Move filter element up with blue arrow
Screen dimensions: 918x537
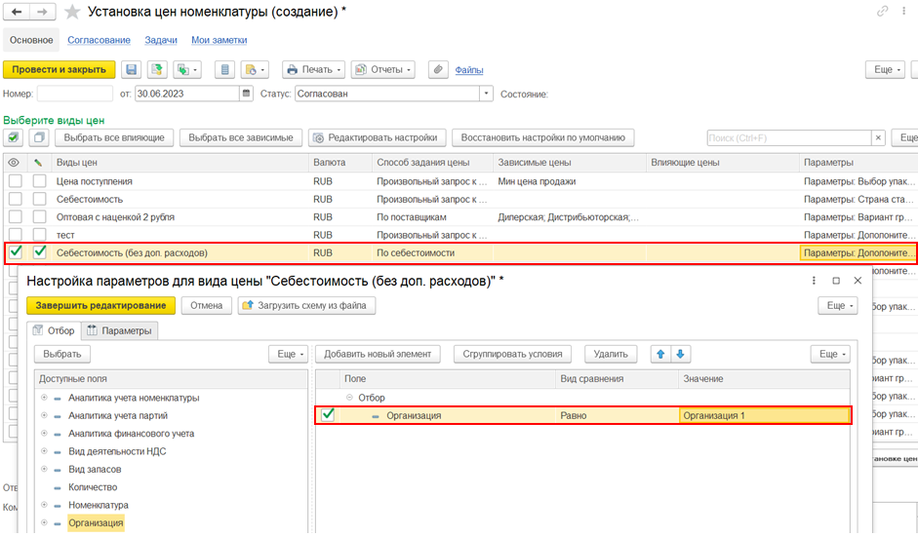(661, 354)
